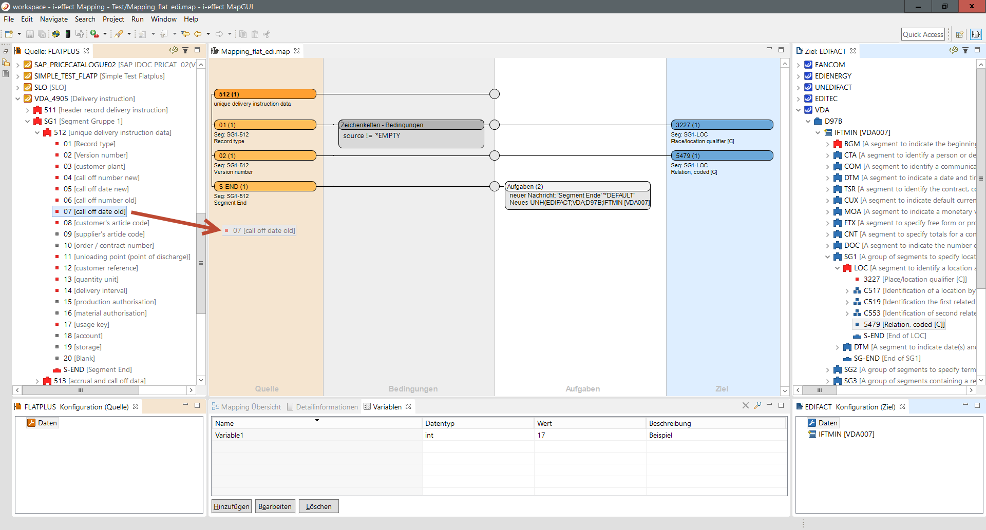
Task: Click the black server icon in the toolbar
Action: 67,34
